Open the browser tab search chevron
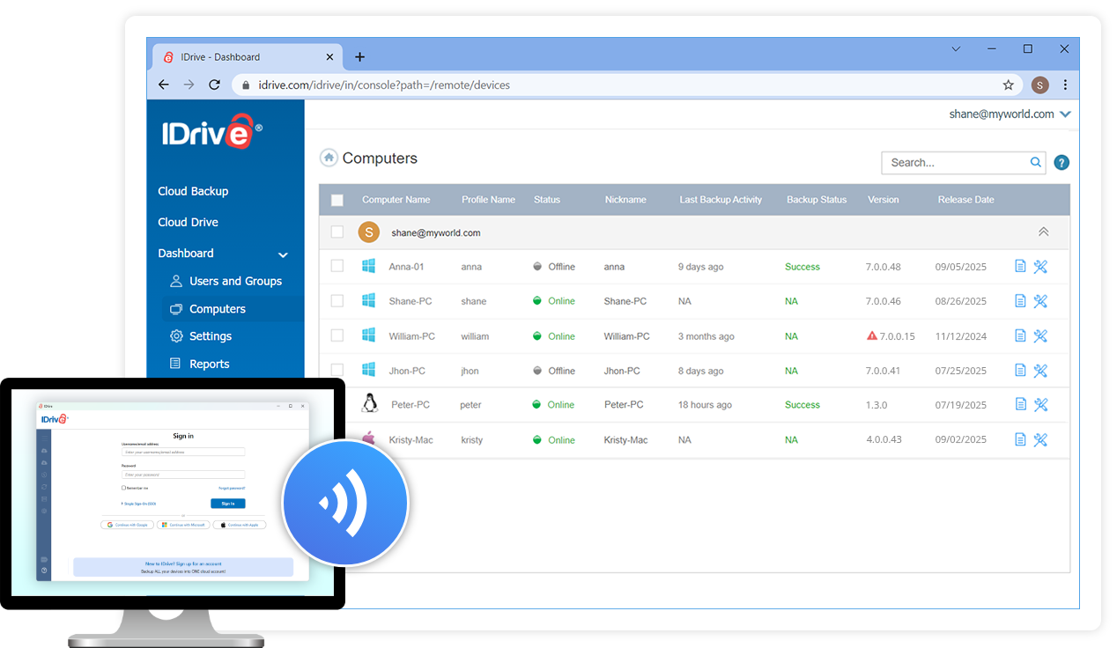The width and height of the screenshot is (1117, 648). pyautogui.click(x=956, y=49)
